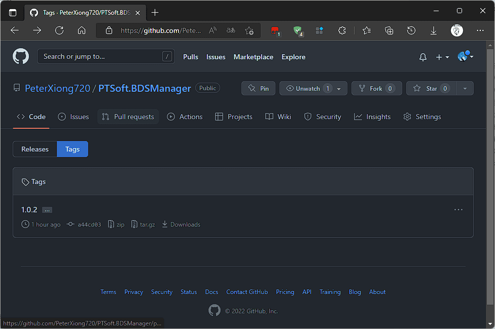
Task: Download the zip archive for tag 1.0.2
Action: click(116, 224)
